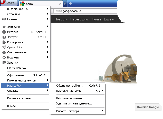Expand the Быстрые настройки arrow
Screen dimensions: 163x119
[x=102, y=90]
